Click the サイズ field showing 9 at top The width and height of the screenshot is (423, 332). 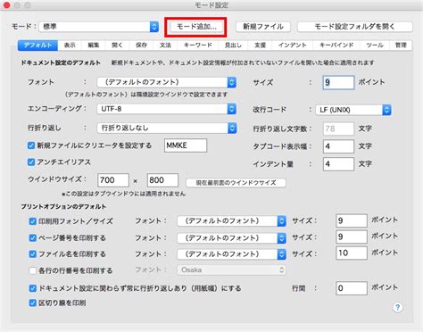(338, 82)
